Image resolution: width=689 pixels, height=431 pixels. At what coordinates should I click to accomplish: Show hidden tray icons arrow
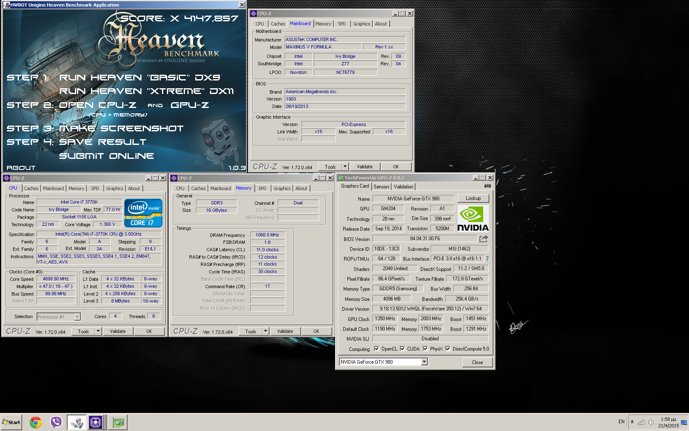click(632, 422)
